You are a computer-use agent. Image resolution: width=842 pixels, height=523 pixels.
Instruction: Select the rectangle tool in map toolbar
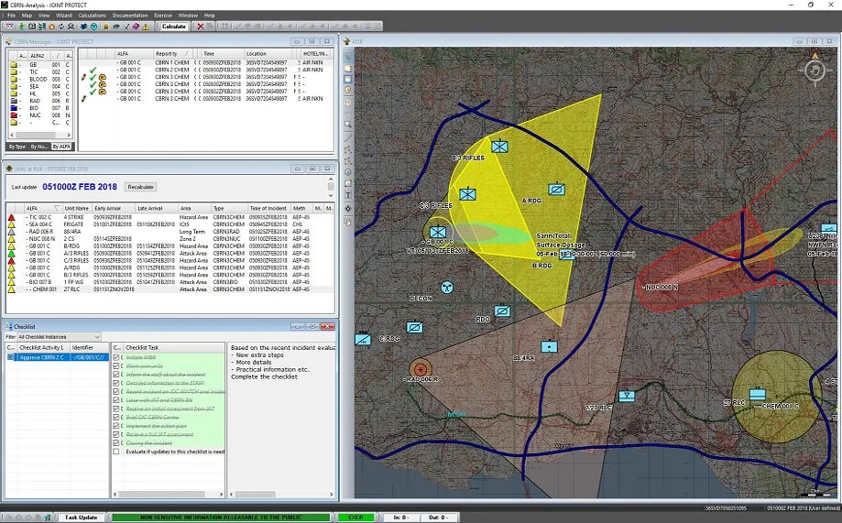348,183
